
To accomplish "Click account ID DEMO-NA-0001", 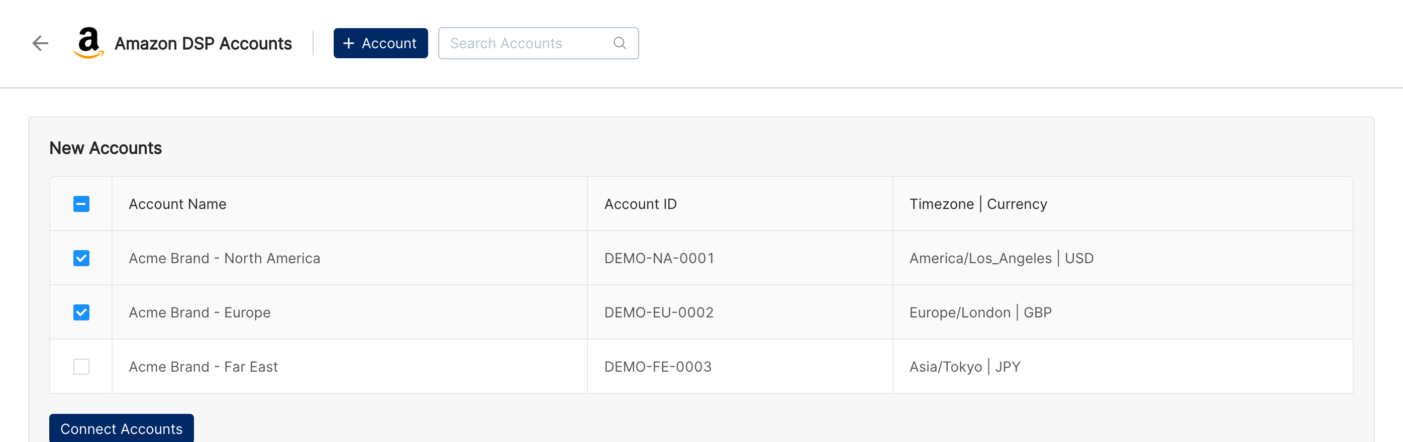I will pos(659,258).
